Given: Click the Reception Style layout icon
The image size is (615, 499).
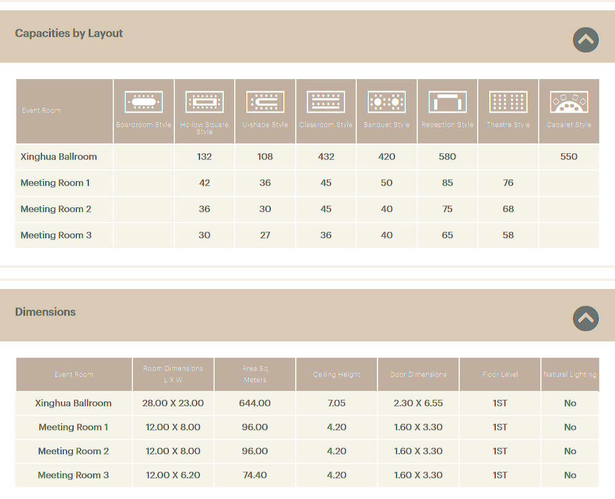Looking at the screenshot, I should [448, 102].
